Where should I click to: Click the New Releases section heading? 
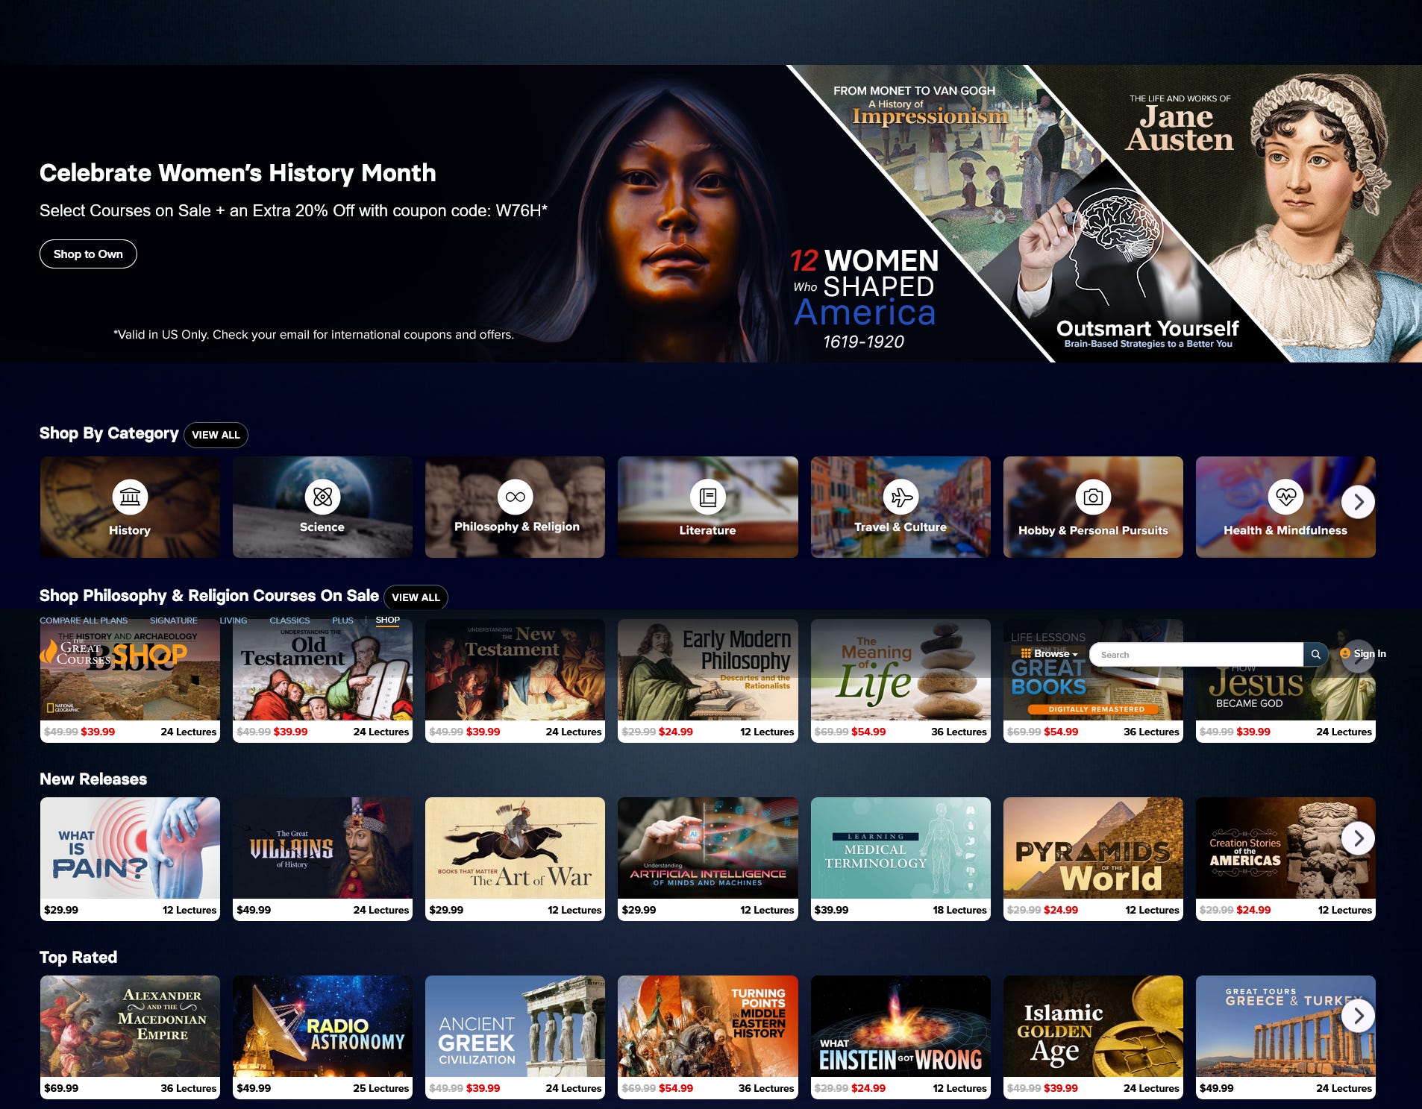click(93, 779)
